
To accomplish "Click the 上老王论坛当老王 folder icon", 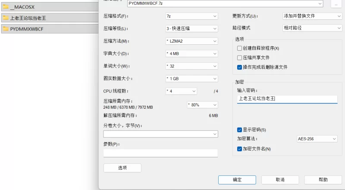I will coord(6,18).
